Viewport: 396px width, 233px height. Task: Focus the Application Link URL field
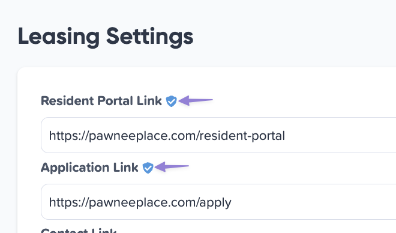pyautogui.click(x=218, y=202)
